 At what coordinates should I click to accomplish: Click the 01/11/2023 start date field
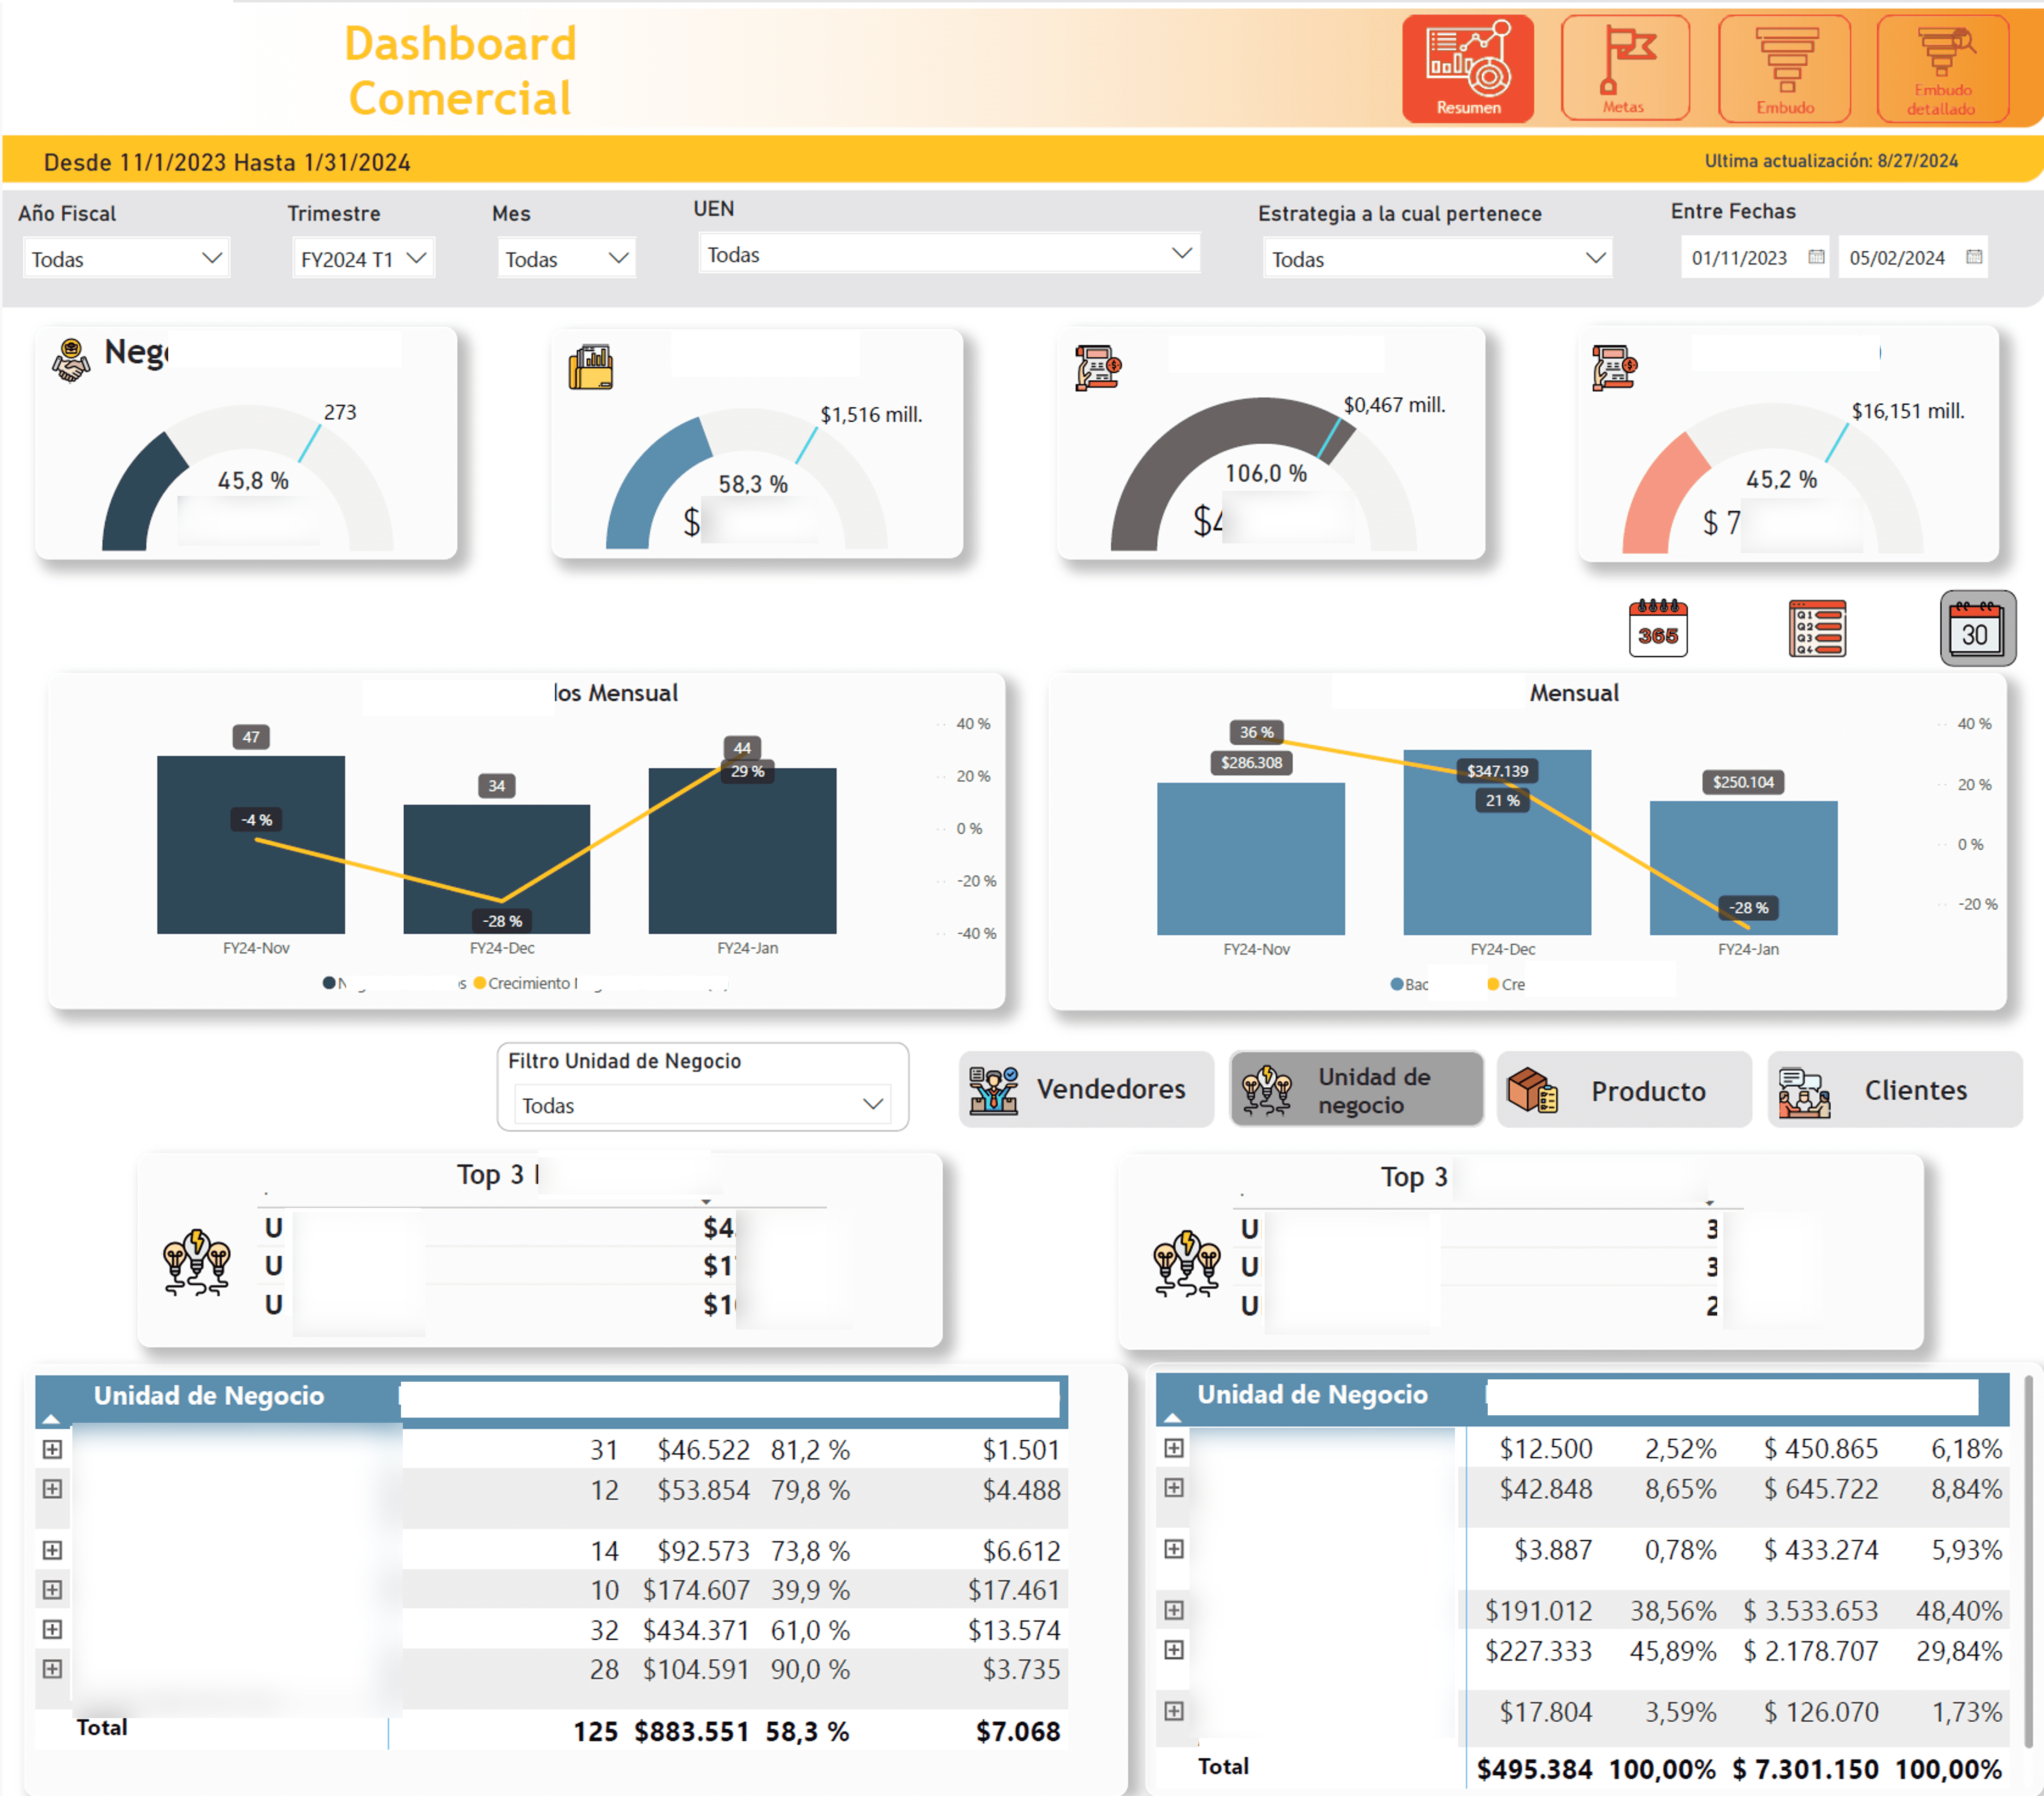tap(1739, 258)
